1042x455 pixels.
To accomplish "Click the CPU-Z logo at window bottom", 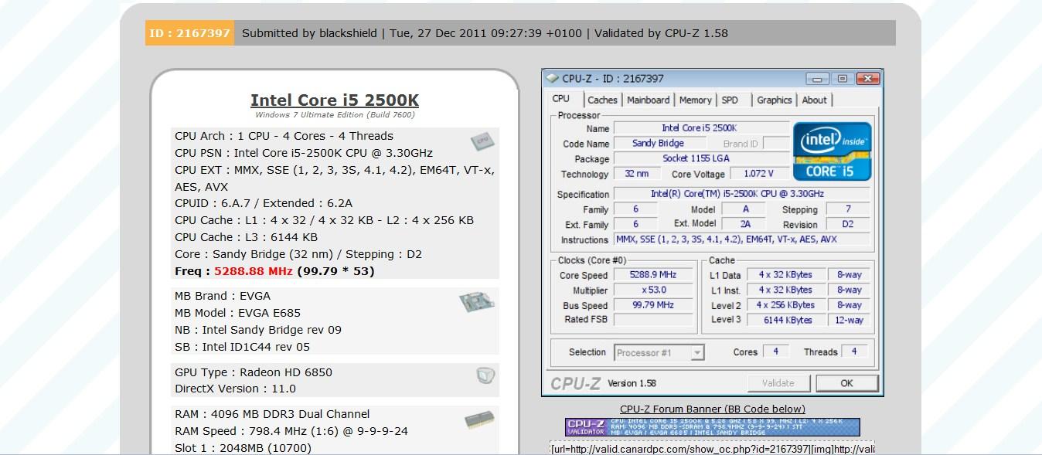I will pyautogui.click(x=575, y=383).
